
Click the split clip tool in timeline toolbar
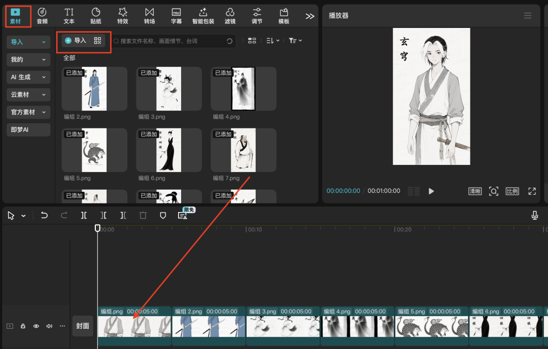(84, 216)
